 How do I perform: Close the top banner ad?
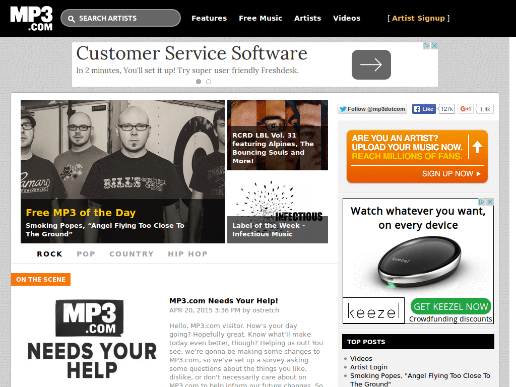pos(434,46)
